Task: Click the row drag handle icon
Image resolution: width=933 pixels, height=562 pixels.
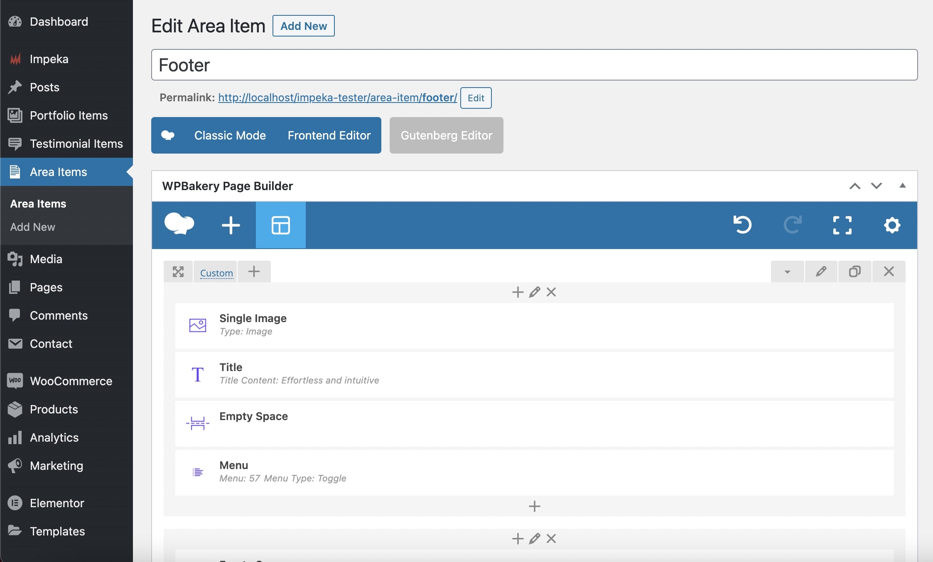Action: tap(178, 272)
